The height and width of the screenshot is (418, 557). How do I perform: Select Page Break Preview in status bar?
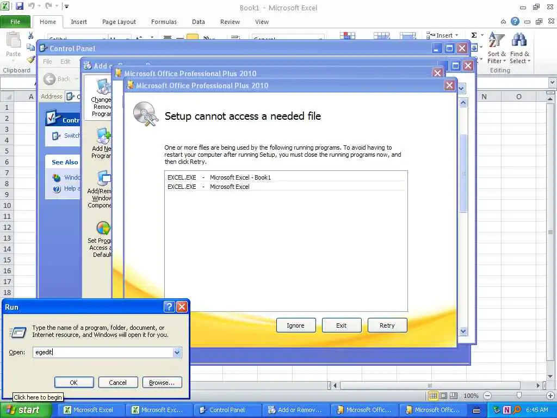pos(454,396)
